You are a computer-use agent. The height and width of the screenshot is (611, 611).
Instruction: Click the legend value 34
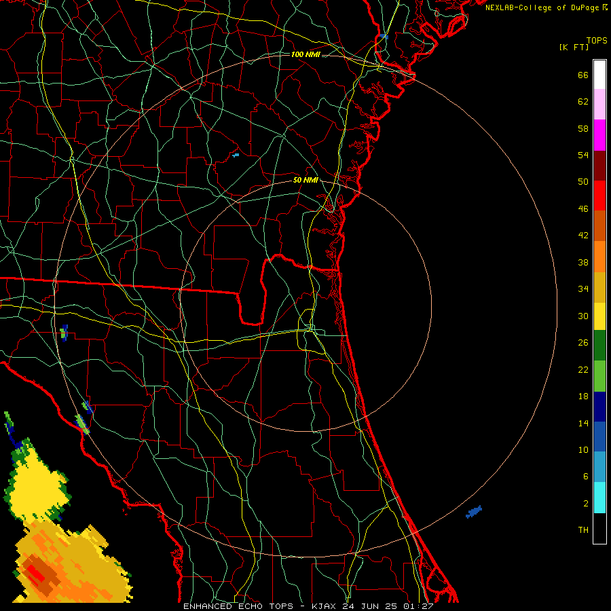[583, 289]
